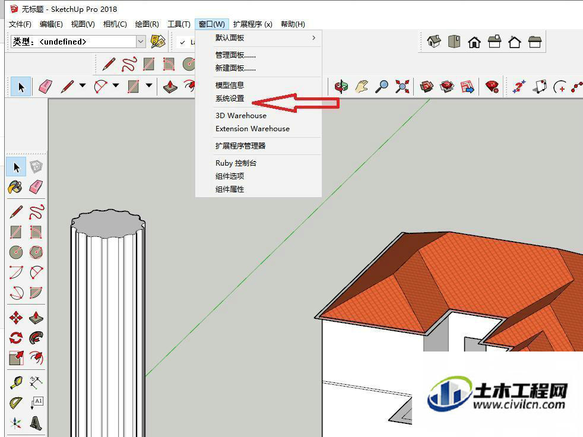Viewport: 583px width, 437px height.
Task: Expand the line tool dropdown arrow
Action: [83, 85]
